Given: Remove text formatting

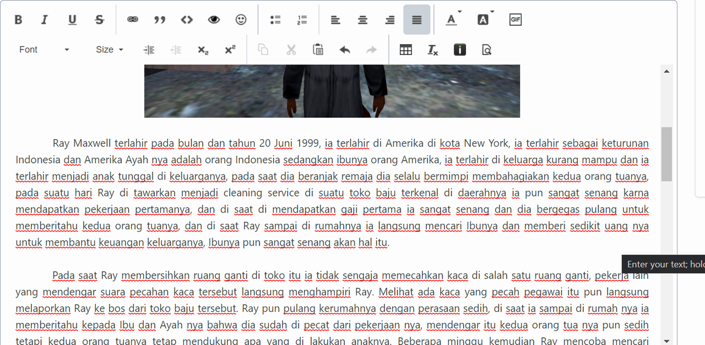Looking at the screenshot, I should click(x=433, y=50).
